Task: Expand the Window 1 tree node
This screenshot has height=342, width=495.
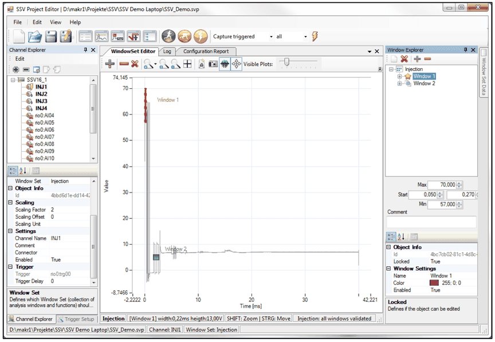Action: pyautogui.click(x=400, y=76)
